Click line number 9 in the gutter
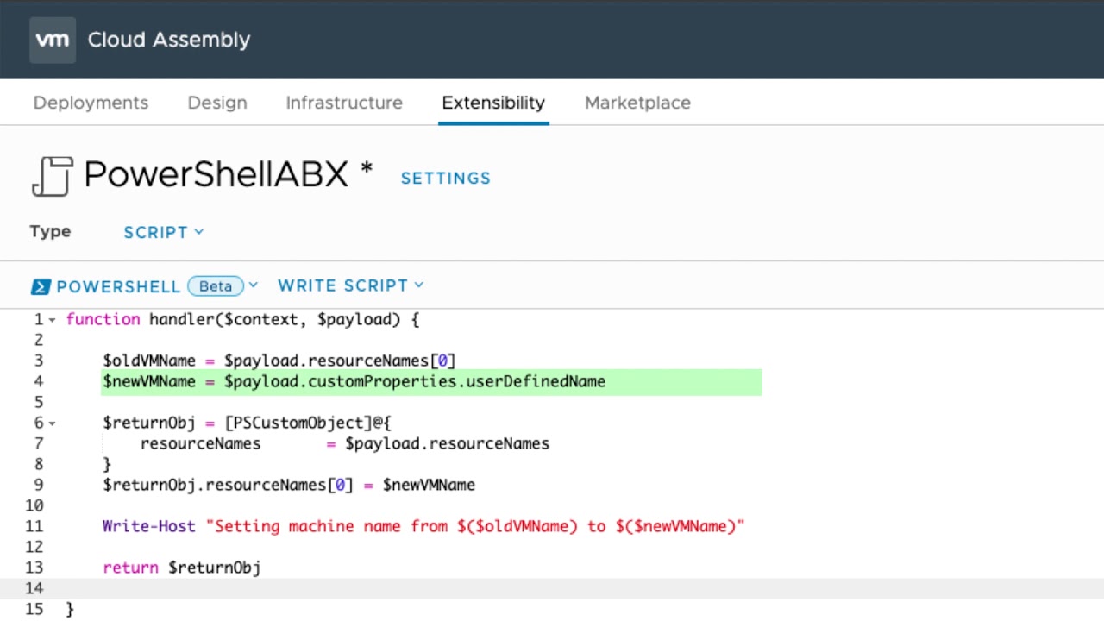The height and width of the screenshot is (621, 1104). click(39, 485)
